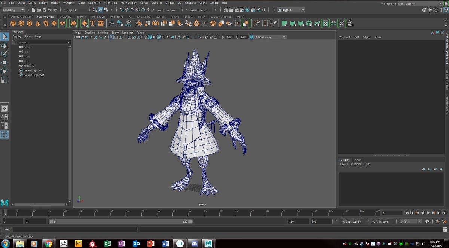Viewport: 449px width, 248px height.
Task: Play the animation forwards
Action: click(x=428, y=213)
